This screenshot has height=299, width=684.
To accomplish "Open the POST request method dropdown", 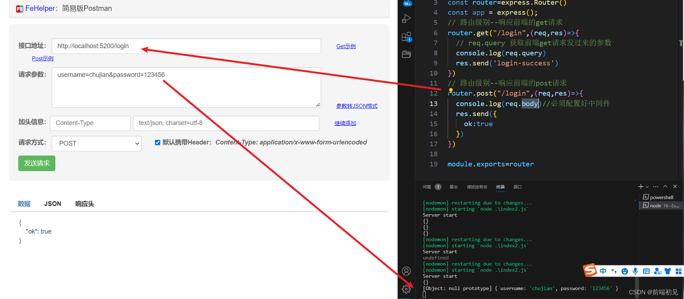I will point(97,143).
